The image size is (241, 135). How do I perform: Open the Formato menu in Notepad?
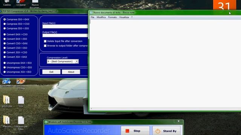tap(112, 17)
